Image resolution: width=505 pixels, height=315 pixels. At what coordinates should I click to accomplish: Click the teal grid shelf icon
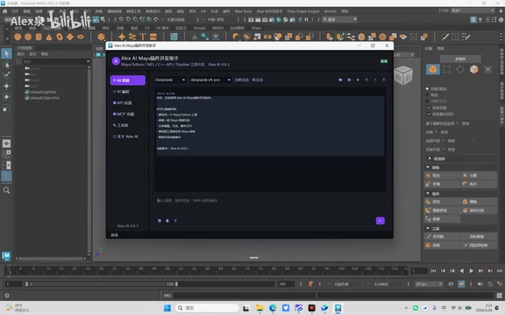174,37
